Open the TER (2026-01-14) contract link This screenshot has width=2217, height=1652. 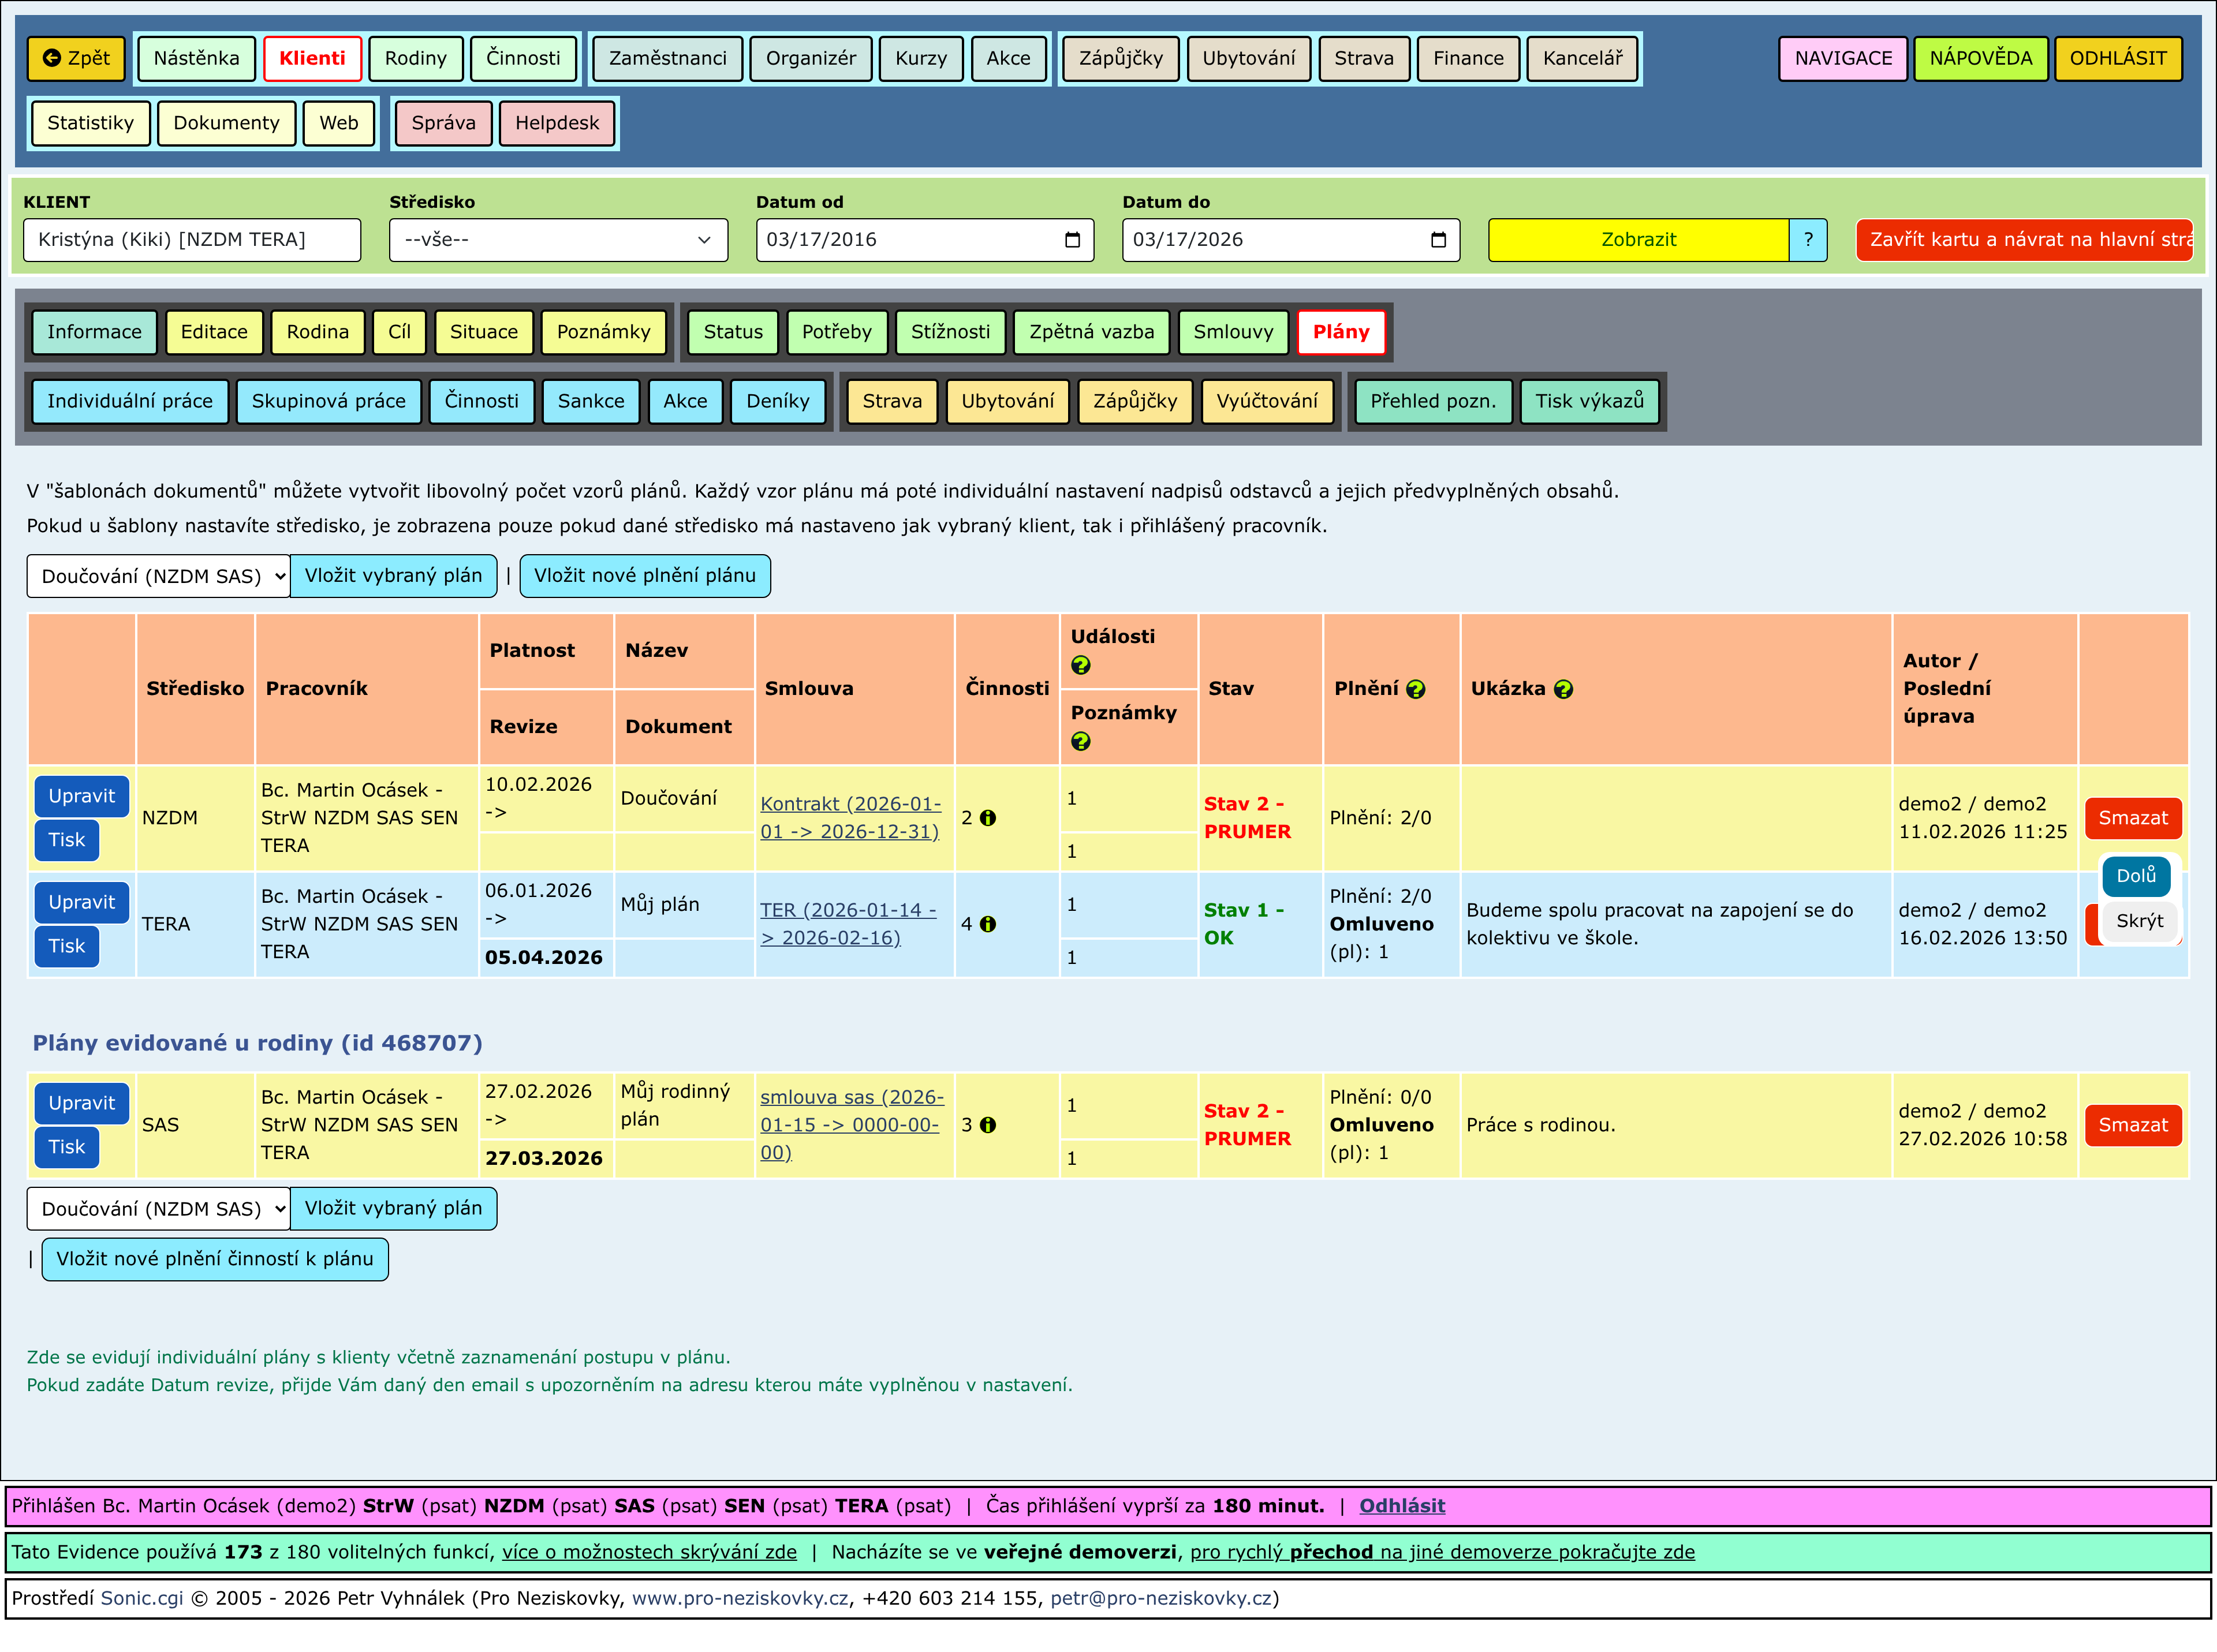pyautogui.click(x=847, y=924)
